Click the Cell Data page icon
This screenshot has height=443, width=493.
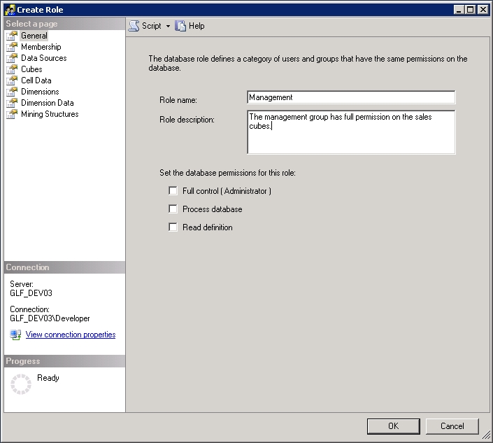12,80
